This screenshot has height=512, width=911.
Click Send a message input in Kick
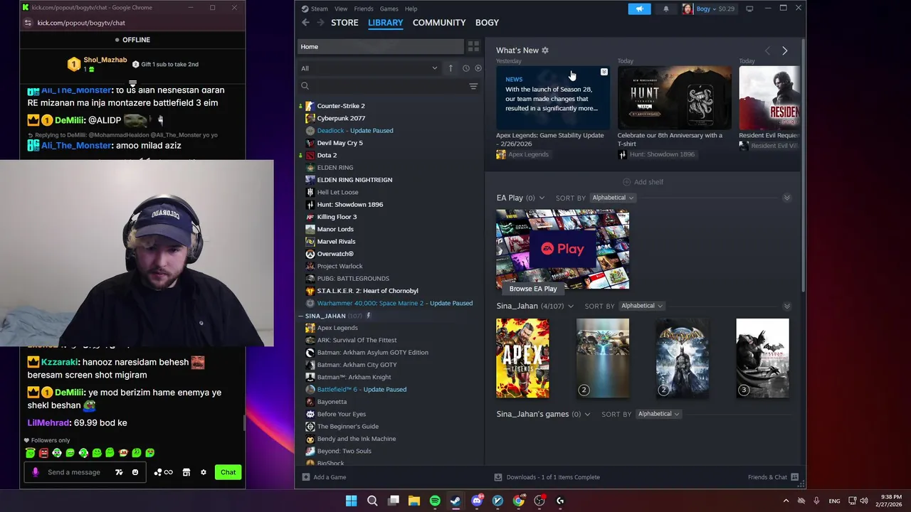point(74,472)
